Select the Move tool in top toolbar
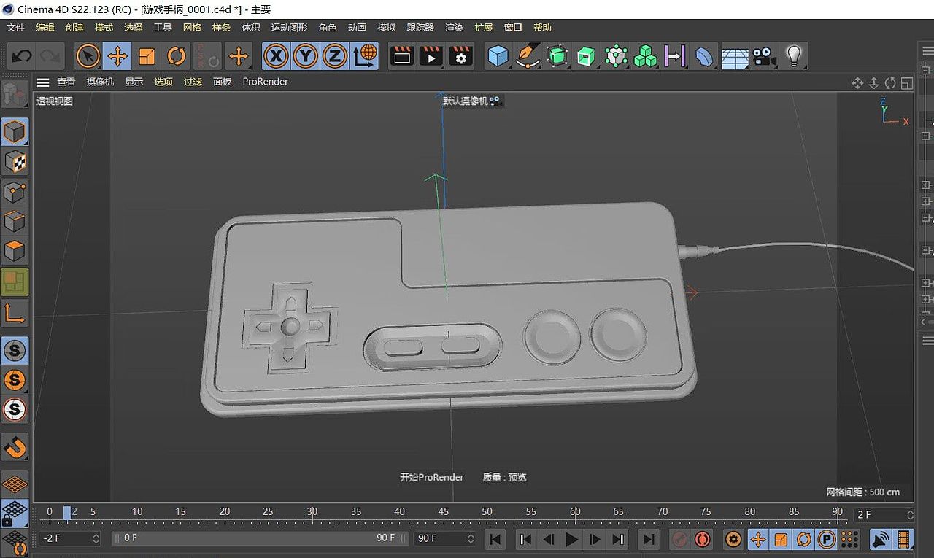 pyautogui.click(x=117, y=55)
